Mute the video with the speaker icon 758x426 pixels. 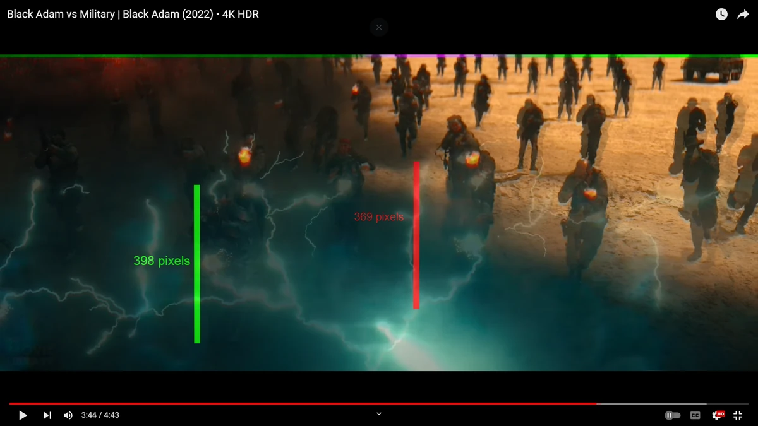click(68, 415)
